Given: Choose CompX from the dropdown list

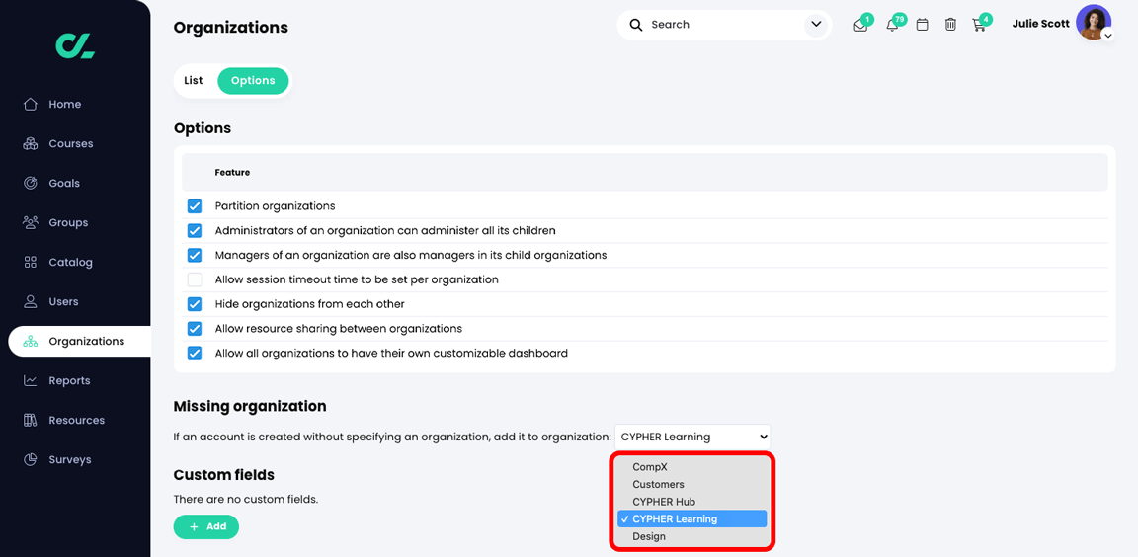Looking at the screenshot, I should coord(692,468).
